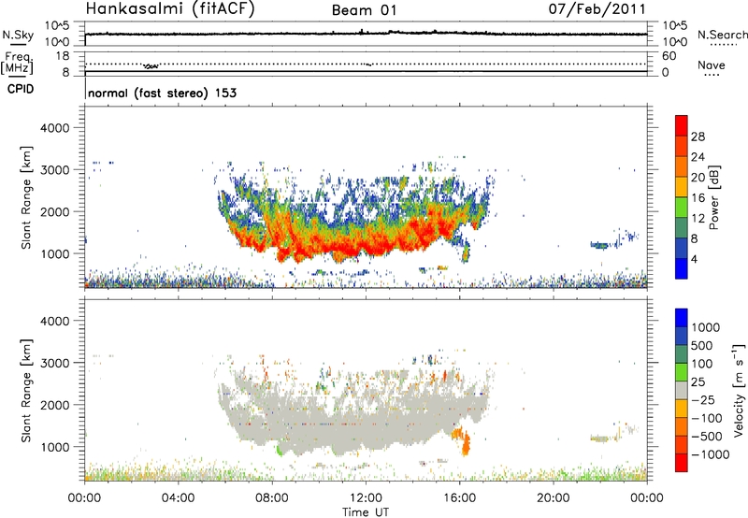
Task: Click the 'Time UT' axis label
Action: [366, 512]
